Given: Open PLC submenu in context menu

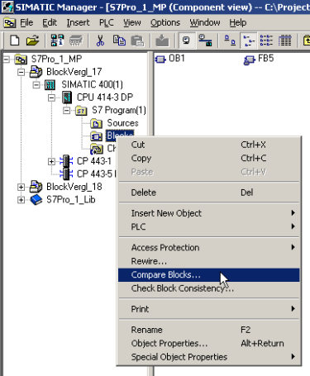Looking at the screenshot, I should [209, 226].
